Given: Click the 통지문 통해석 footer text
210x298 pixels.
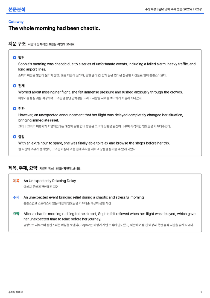Looking at the screenshot, I should [16, 292].
